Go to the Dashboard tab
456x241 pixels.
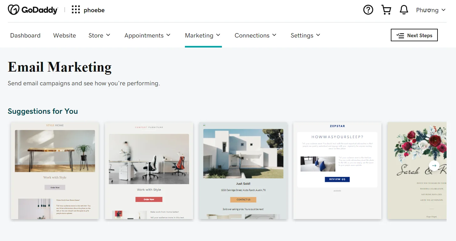click(x=25, y=35)
